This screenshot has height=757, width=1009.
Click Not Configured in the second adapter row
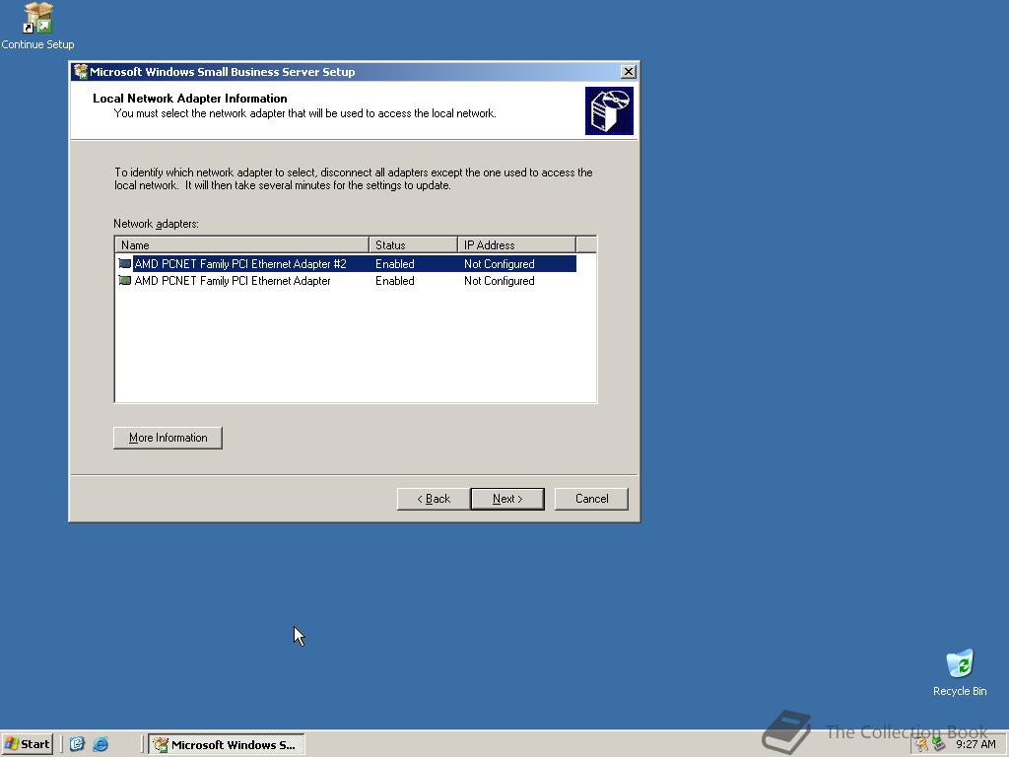pos(500,281)
